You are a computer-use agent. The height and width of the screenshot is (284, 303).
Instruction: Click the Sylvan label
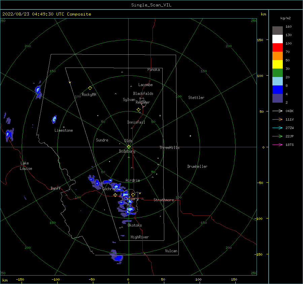129,100
